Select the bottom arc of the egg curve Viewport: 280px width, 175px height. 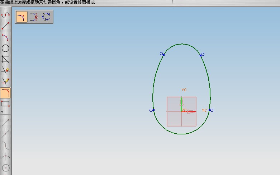point(181,134)
